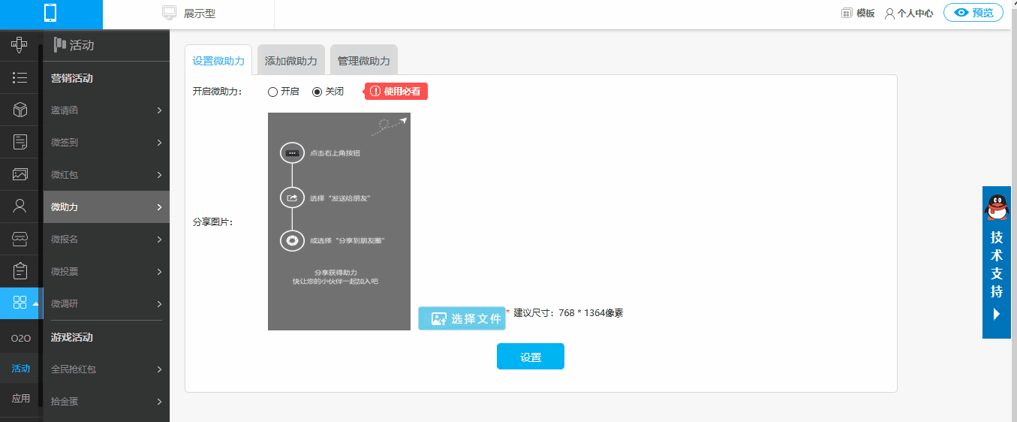Click the cube product icon in sidebar
Image resolution: width=1017 pixels, height=422 pixels.
point(20,110)
